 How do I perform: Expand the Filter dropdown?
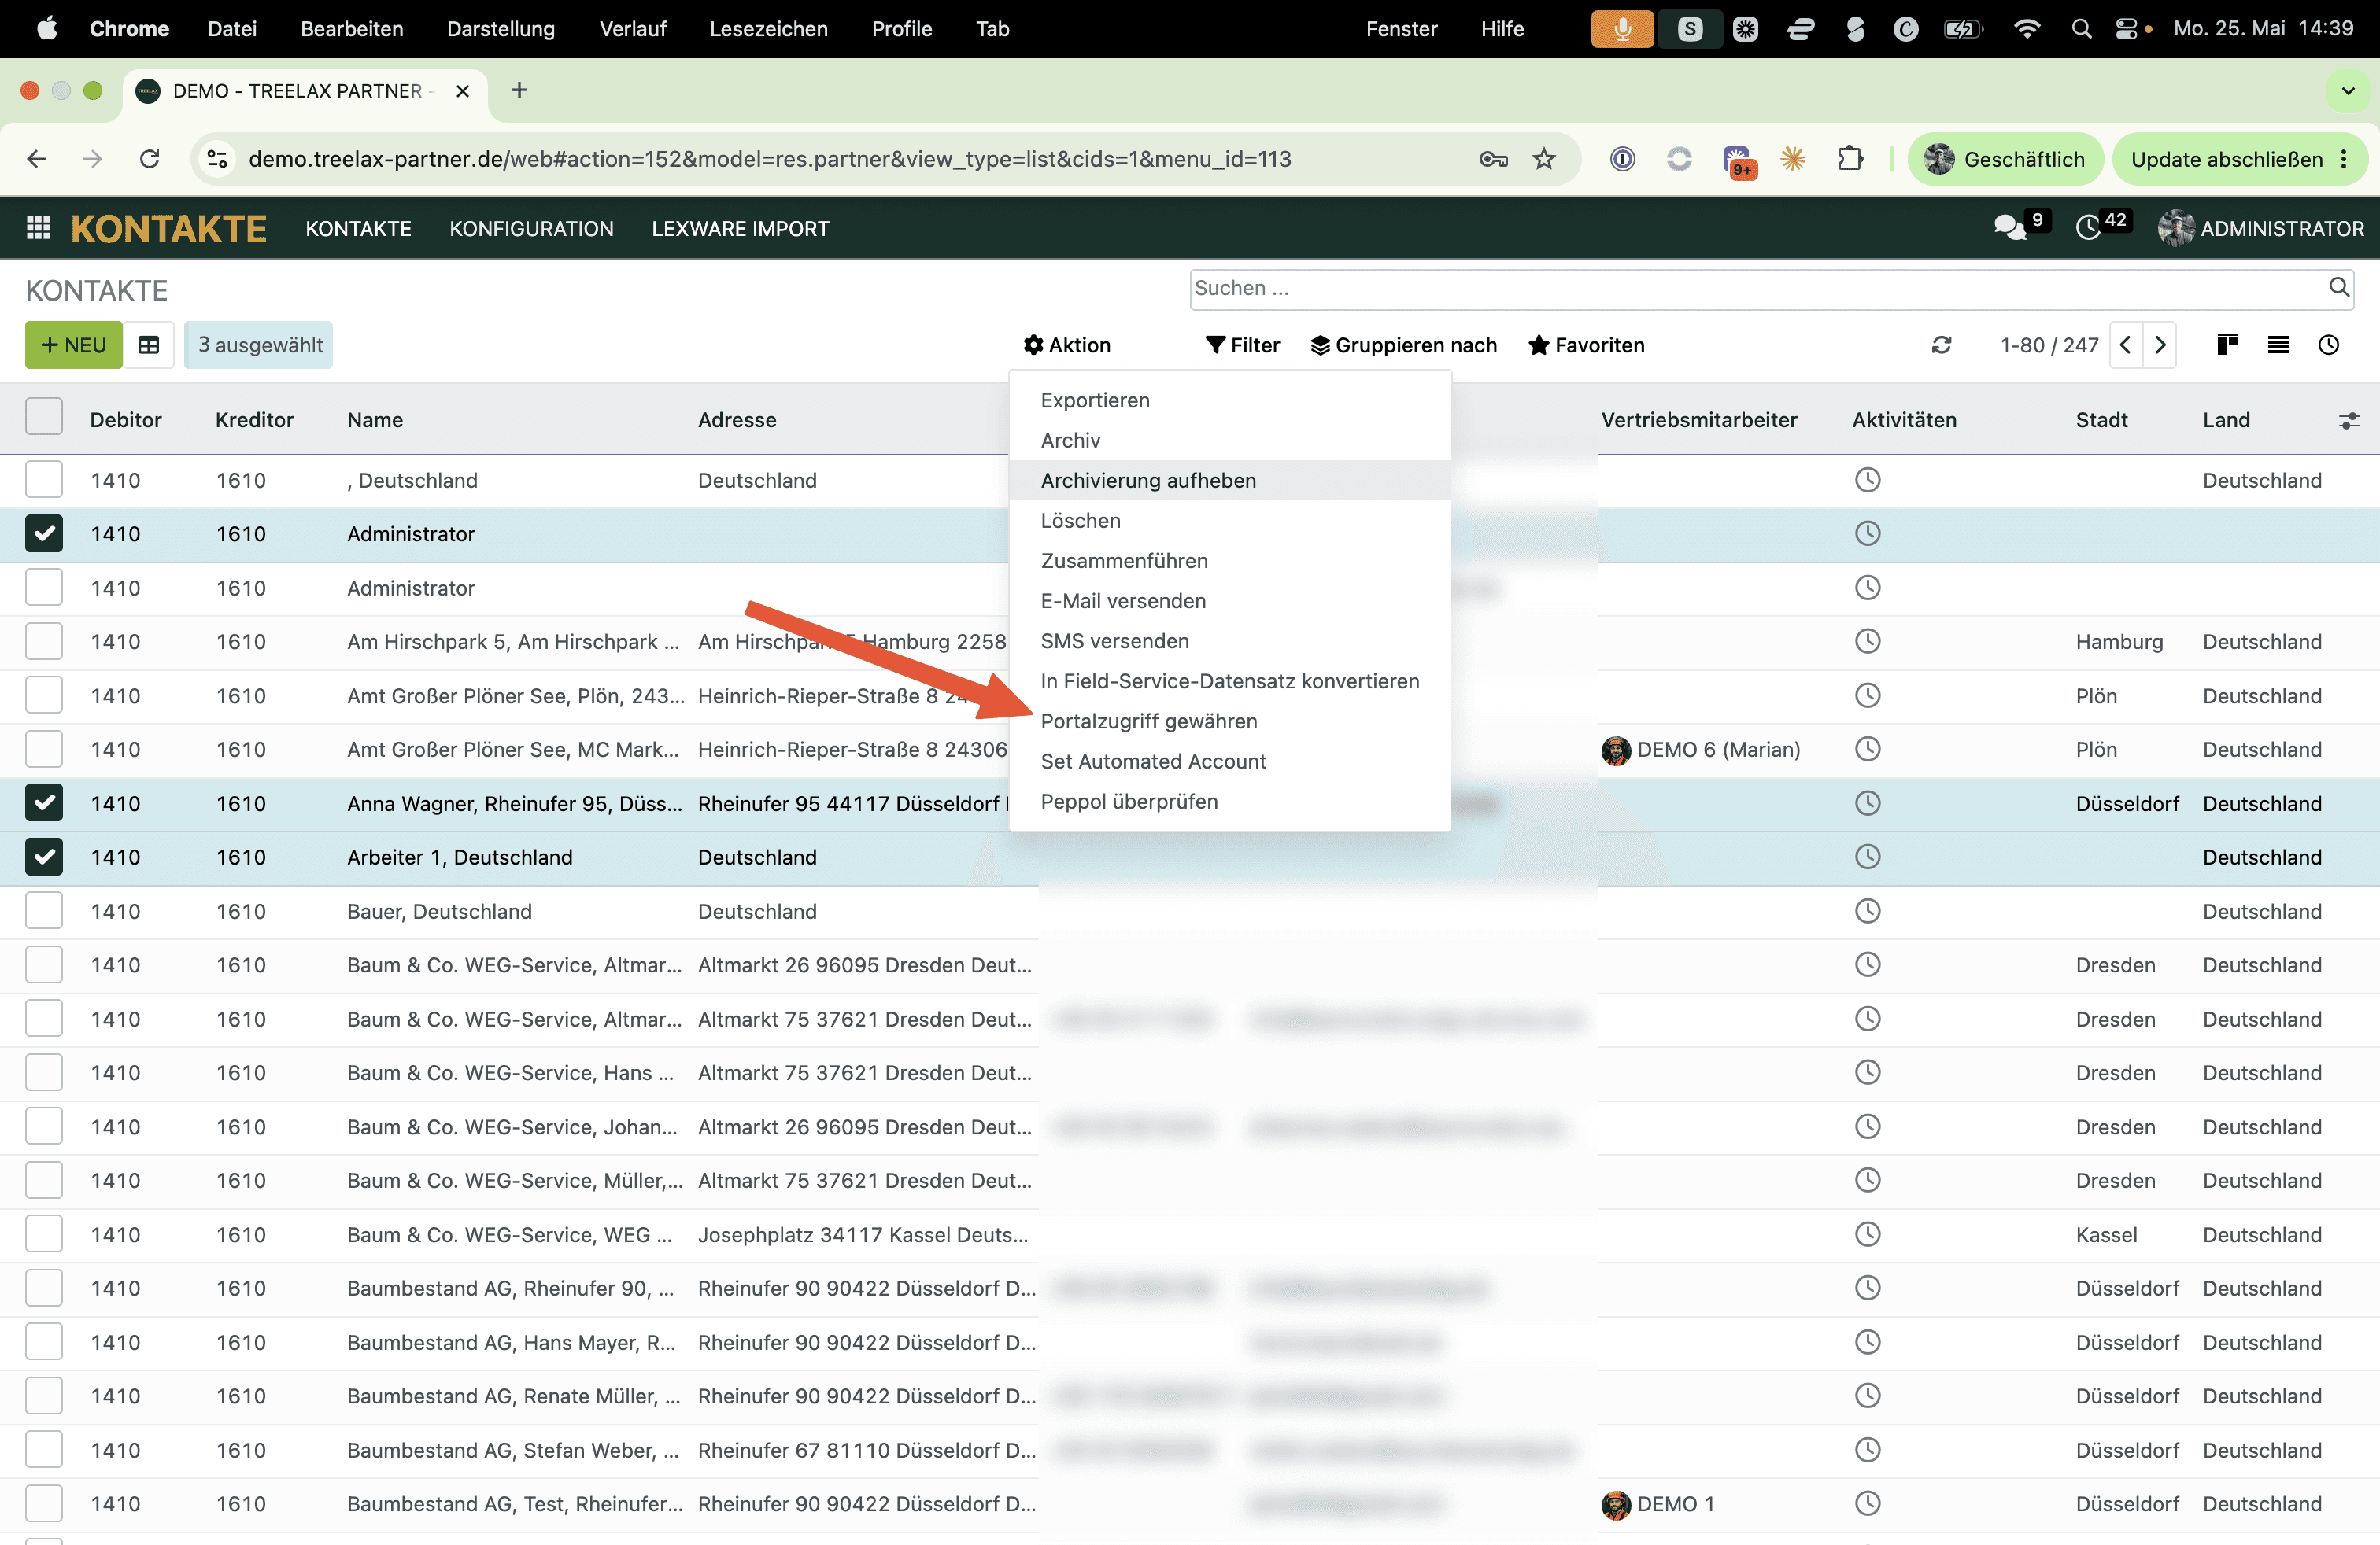coord(1242,345)
